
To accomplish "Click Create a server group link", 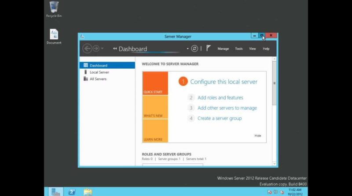I will (220, 118).
